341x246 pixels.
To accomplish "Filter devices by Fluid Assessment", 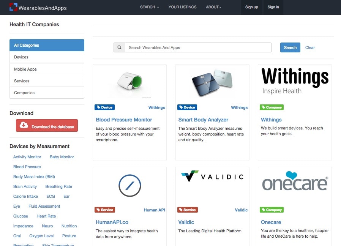I will [44, 206].
